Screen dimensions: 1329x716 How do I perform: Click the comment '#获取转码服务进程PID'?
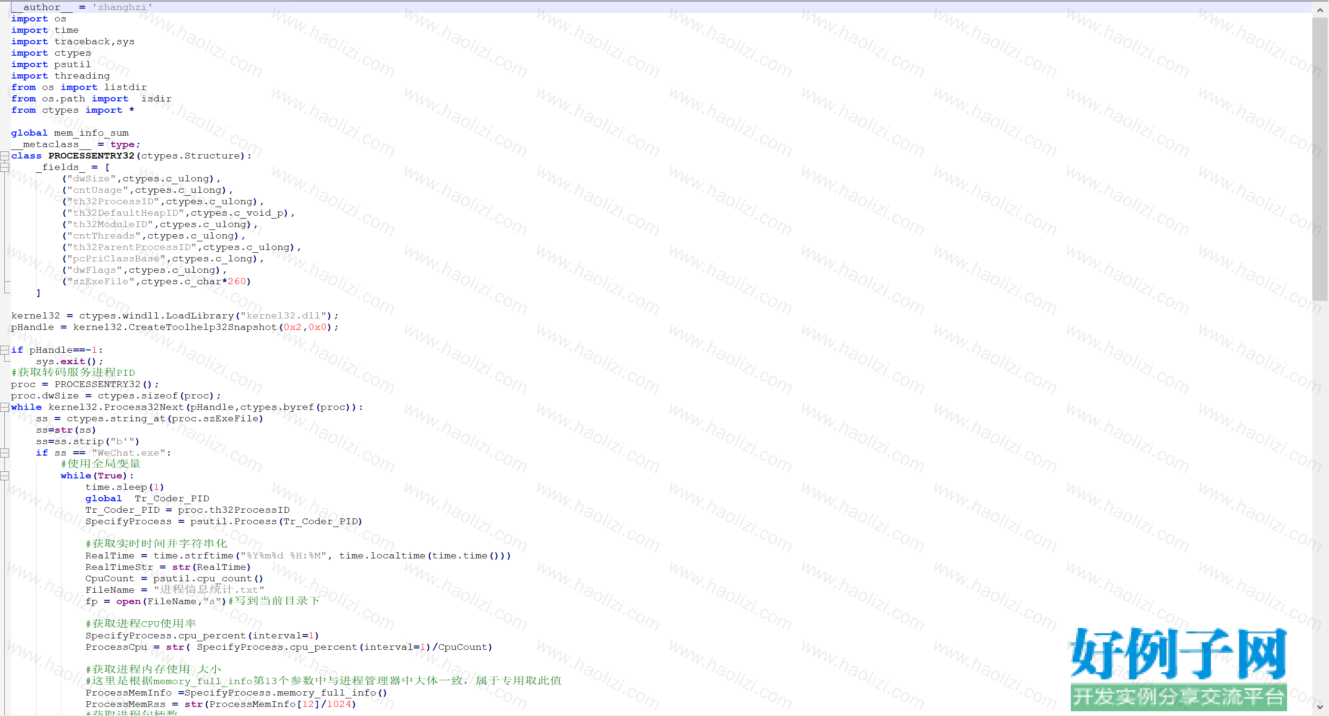point(73,373)
